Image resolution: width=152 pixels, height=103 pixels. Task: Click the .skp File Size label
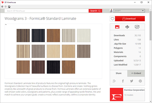pos(120,44)
